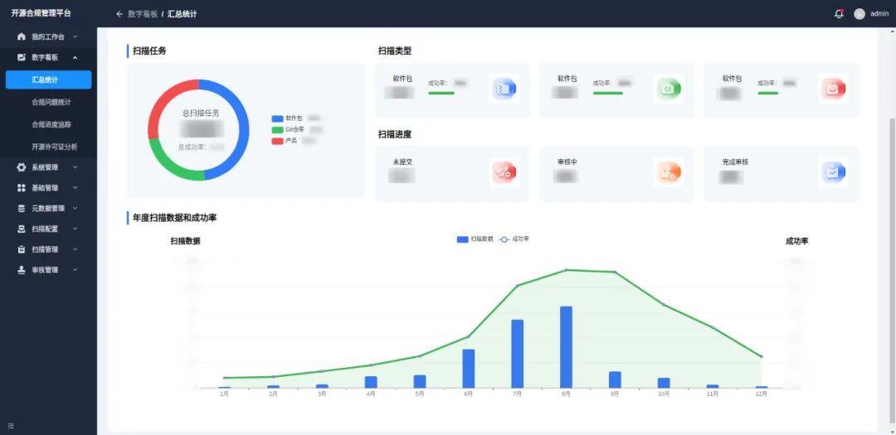Toggle 软件包 legend in donut chart
Screen dimensions: 896x435
(287, 118)
